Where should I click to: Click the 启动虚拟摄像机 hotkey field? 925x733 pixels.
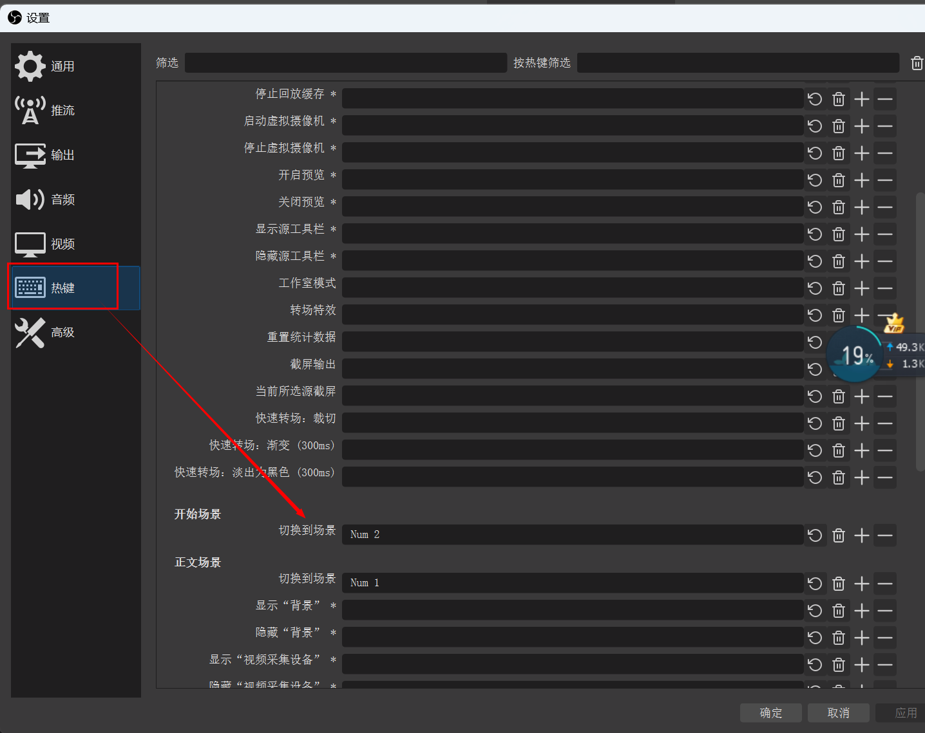[573, 125]
